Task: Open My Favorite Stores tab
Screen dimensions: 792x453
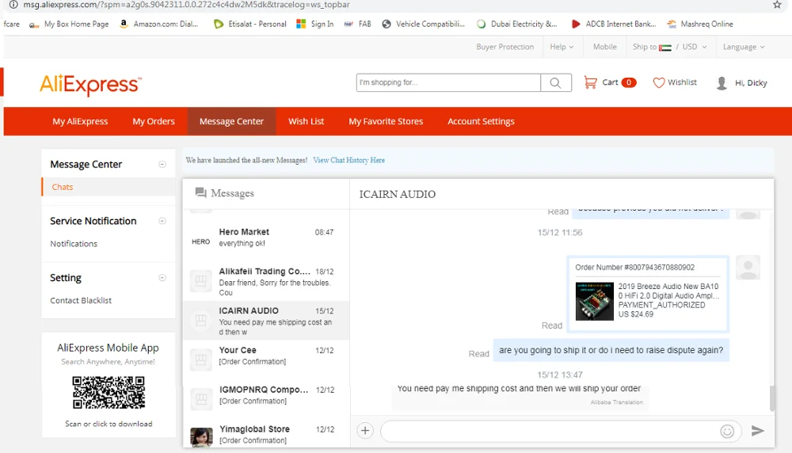Action: tap(386, 121)
